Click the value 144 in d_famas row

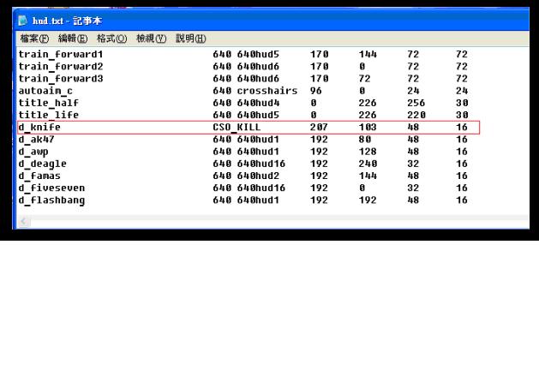pos(368,176)
